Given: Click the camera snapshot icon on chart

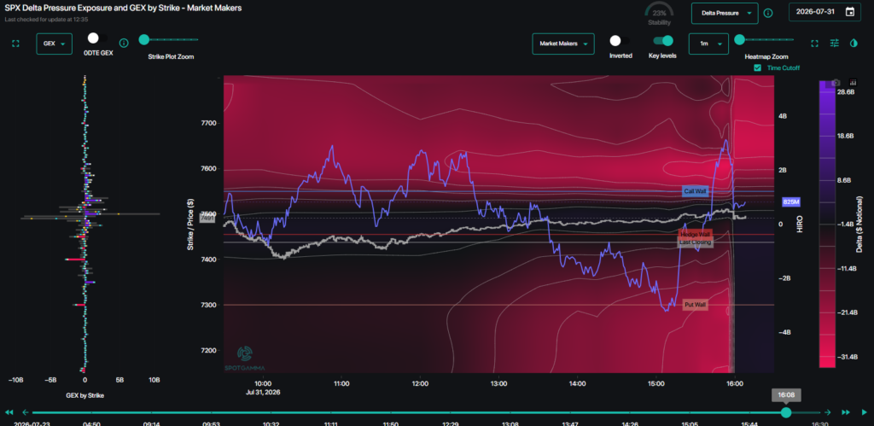Looking at the screenshot, I should 836,82.
